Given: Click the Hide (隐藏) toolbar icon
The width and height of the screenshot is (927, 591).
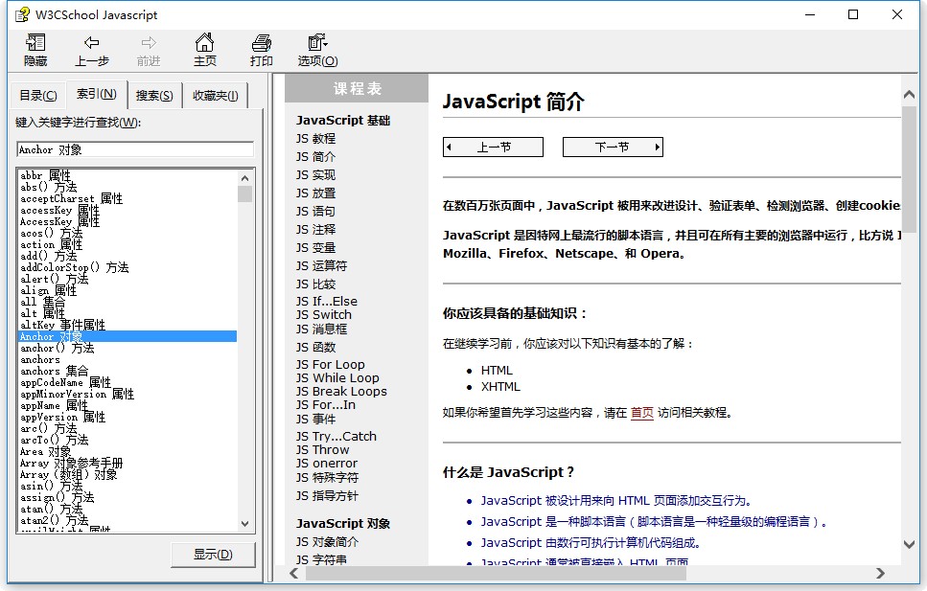Looking at the screenshot, I should point(35,50).
